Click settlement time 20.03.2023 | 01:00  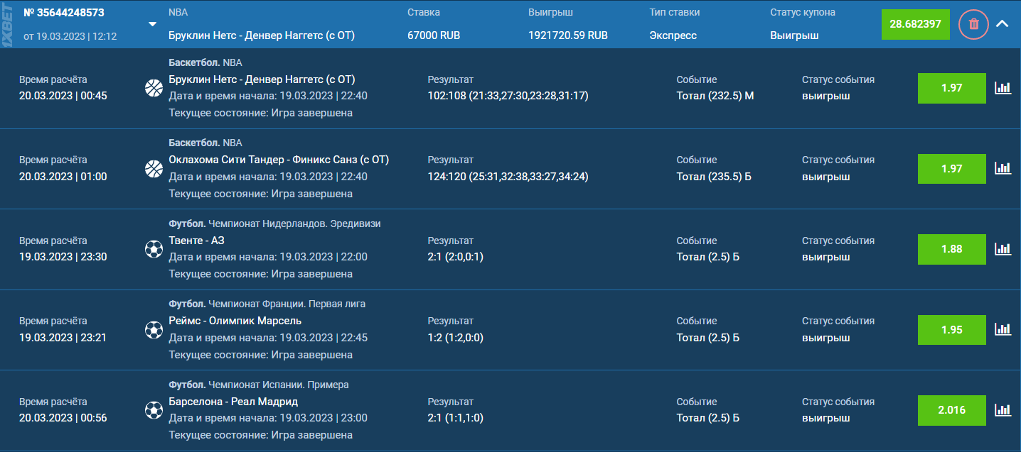click(63, 176)
